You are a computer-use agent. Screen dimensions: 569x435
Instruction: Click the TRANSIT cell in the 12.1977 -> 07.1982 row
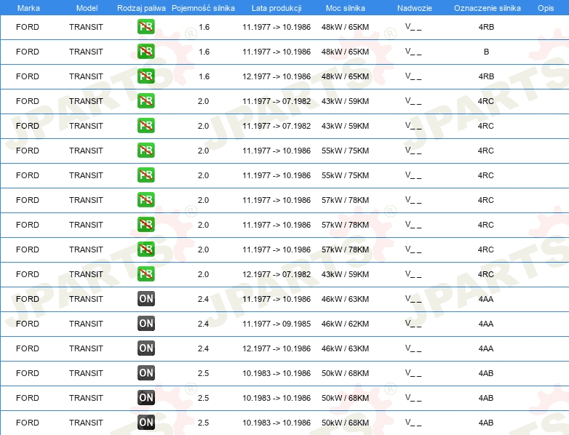pos(87,274)
